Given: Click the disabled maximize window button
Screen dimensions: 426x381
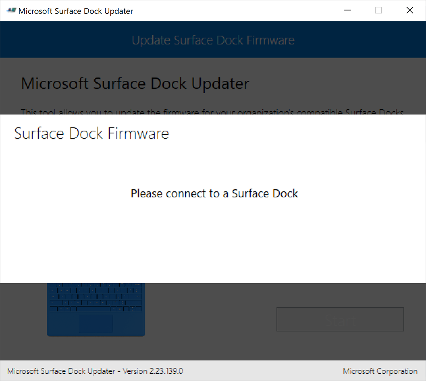Looking at the screenshot, I should click(378, 10).
